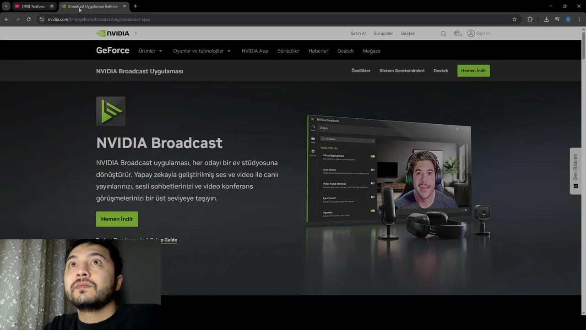The height and width of the screenshot is (330, 586).
Task: Click NVIDIA Broadcast Uygulaması title link
Action: [x=140, y=71]
